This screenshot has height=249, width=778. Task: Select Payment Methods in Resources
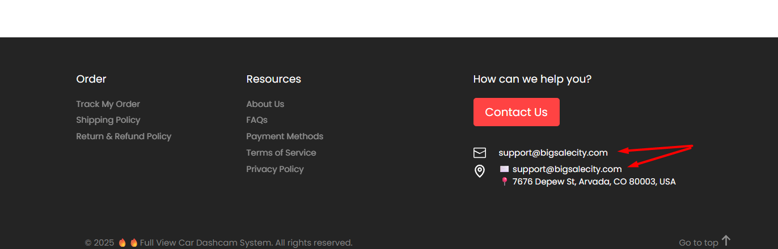[x=285, y=136]
